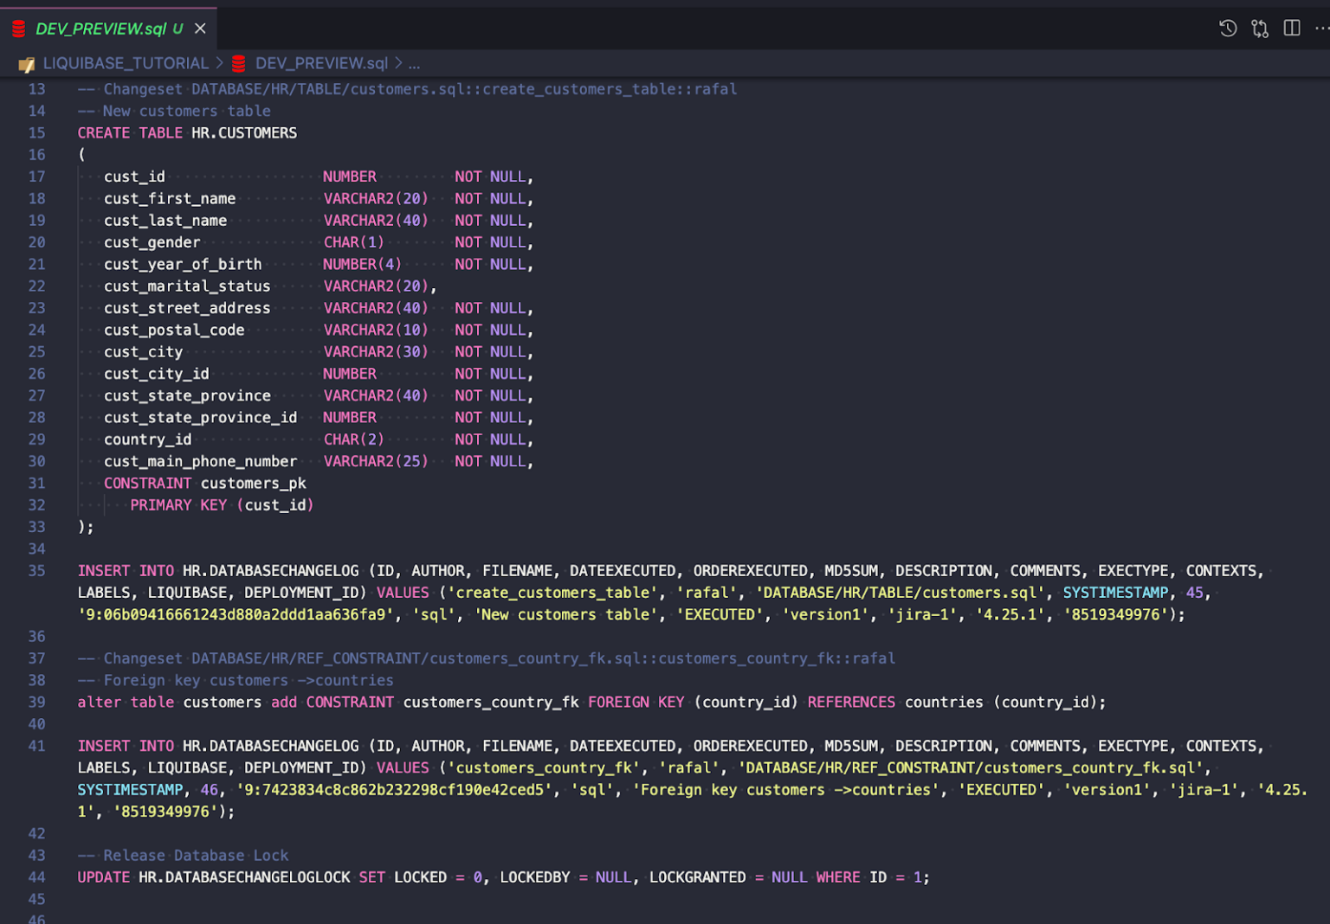Click the DEV_PREVIEW.sql breadcrumb label

click(x=320, y=63)
